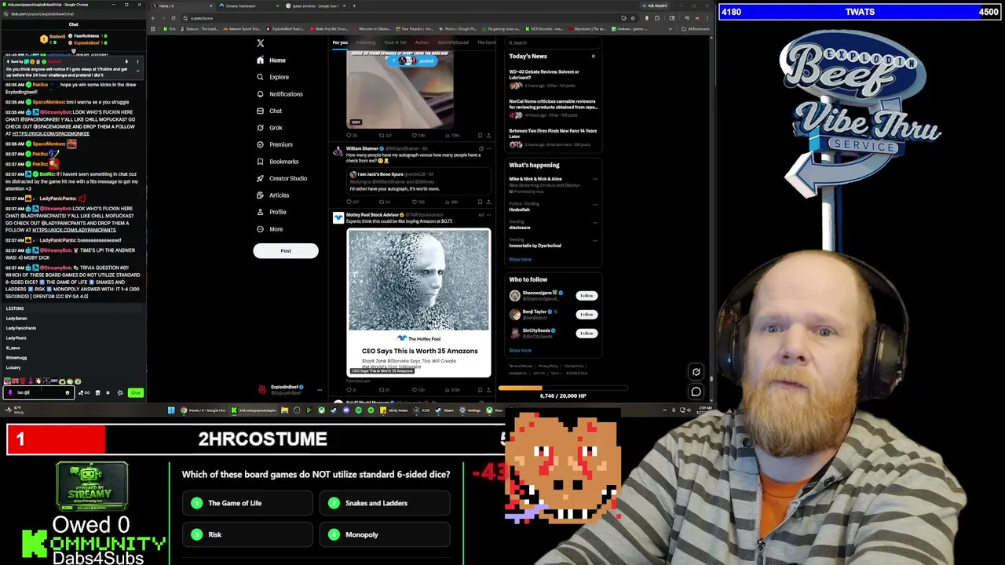Focus the Kick chat message input
1005x565 pixels.
[x=39, y=392]
